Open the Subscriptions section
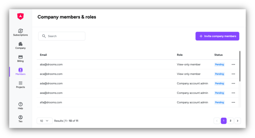Image resolution: width=255 pixels, height=138 pixels. (x=20, y=32)
